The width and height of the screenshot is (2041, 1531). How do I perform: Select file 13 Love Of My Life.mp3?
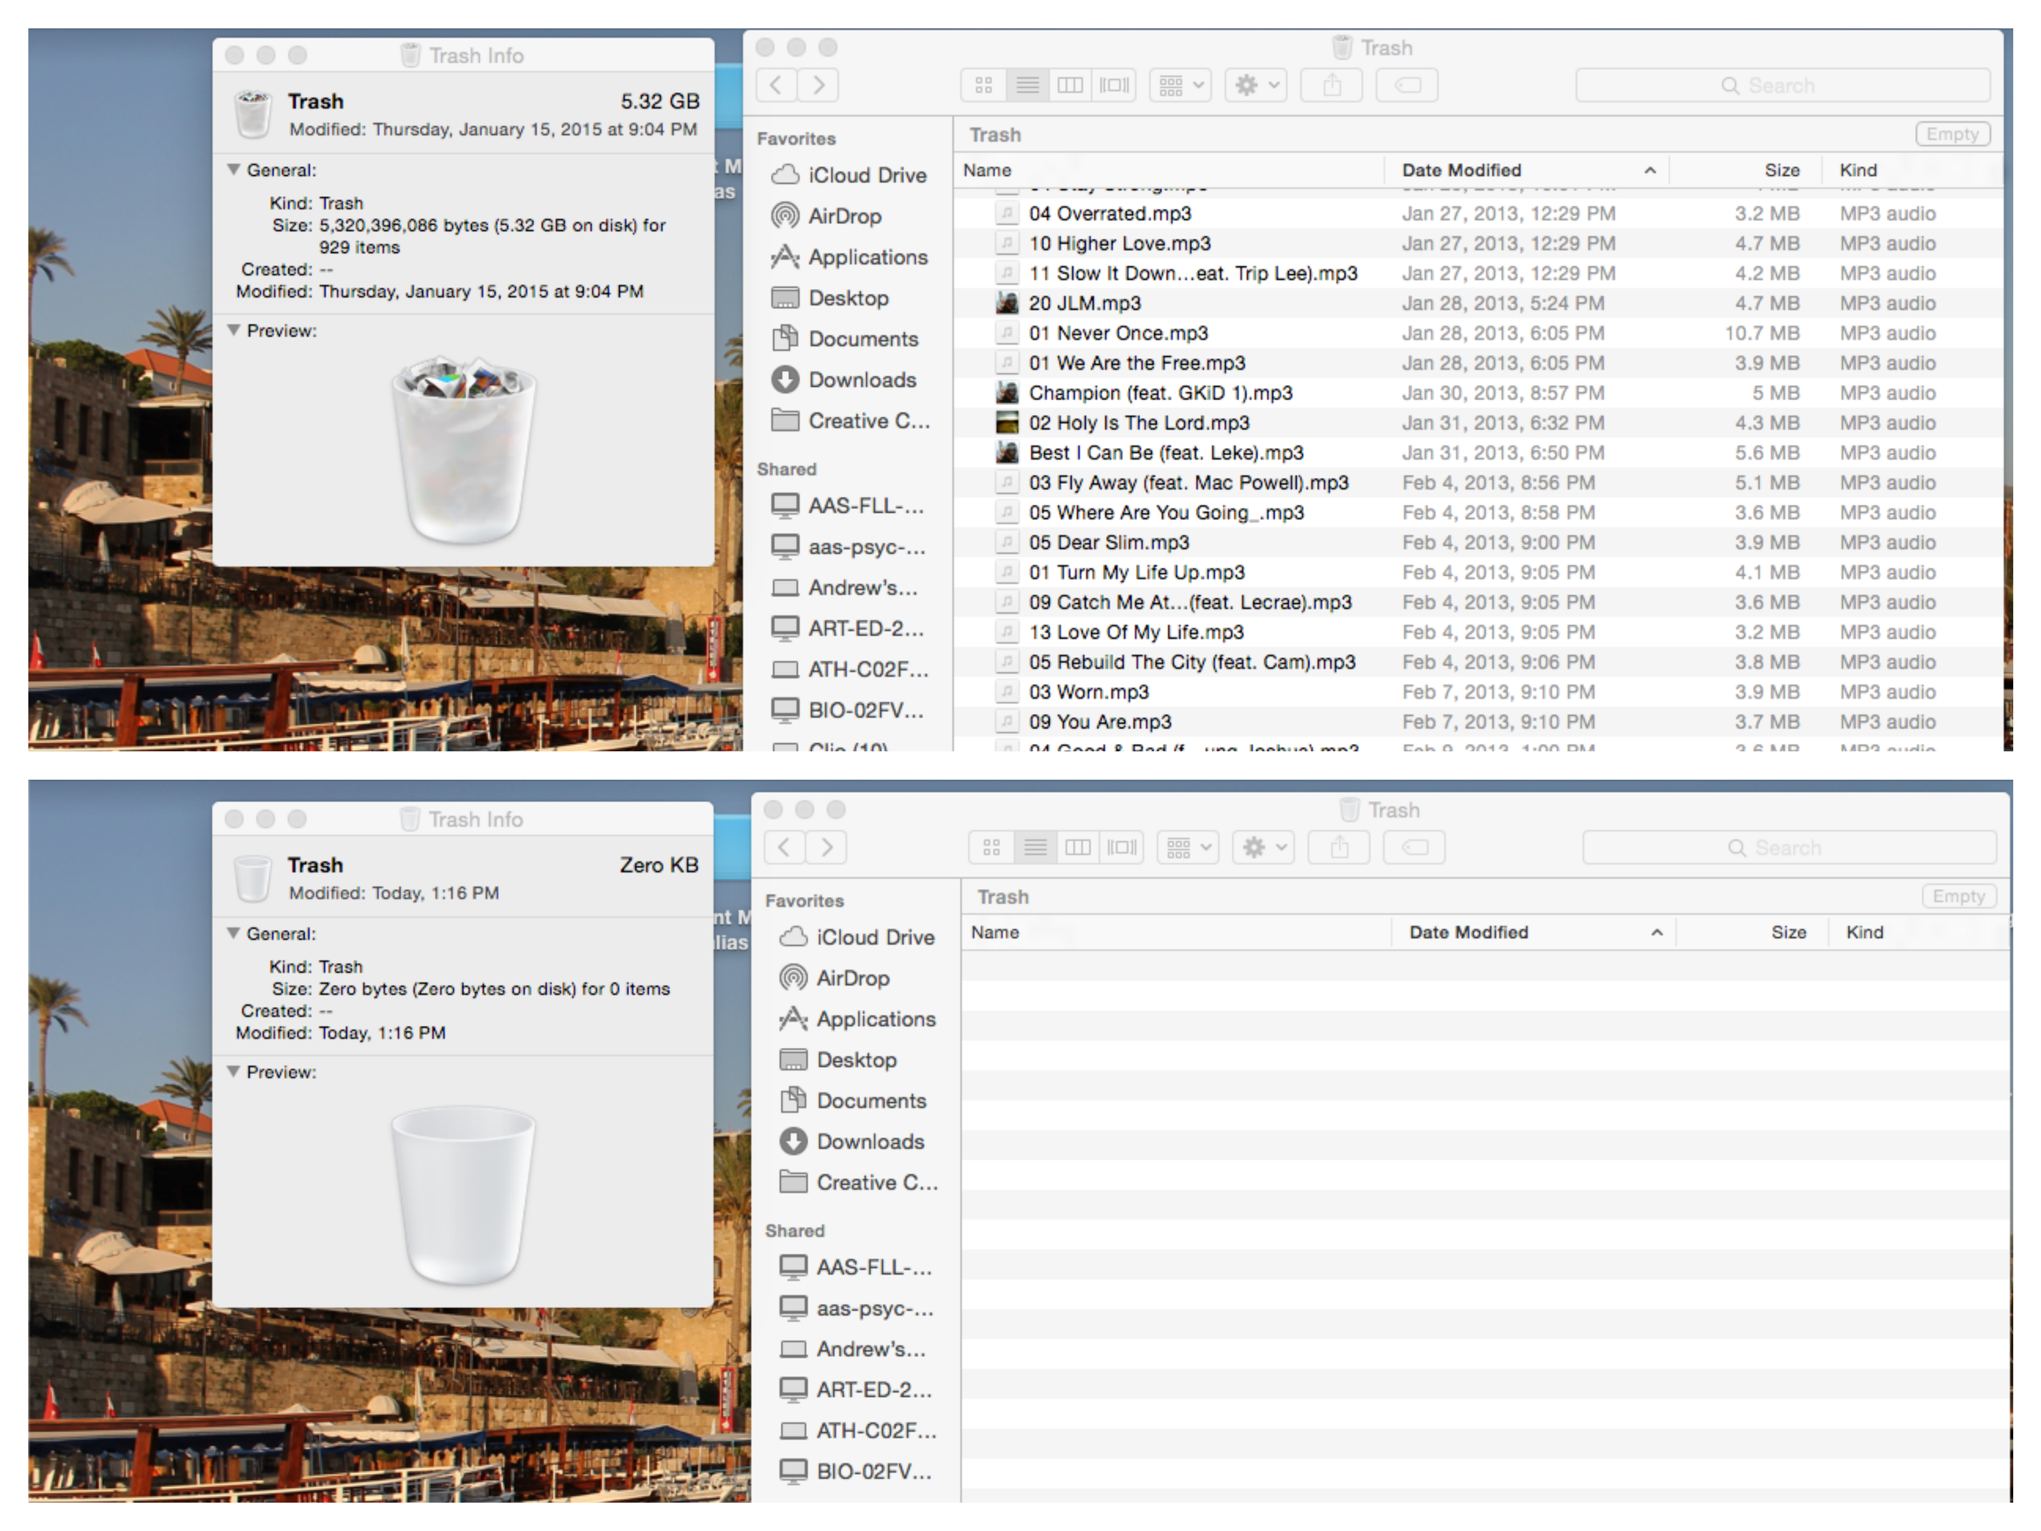pos(1478,632)
